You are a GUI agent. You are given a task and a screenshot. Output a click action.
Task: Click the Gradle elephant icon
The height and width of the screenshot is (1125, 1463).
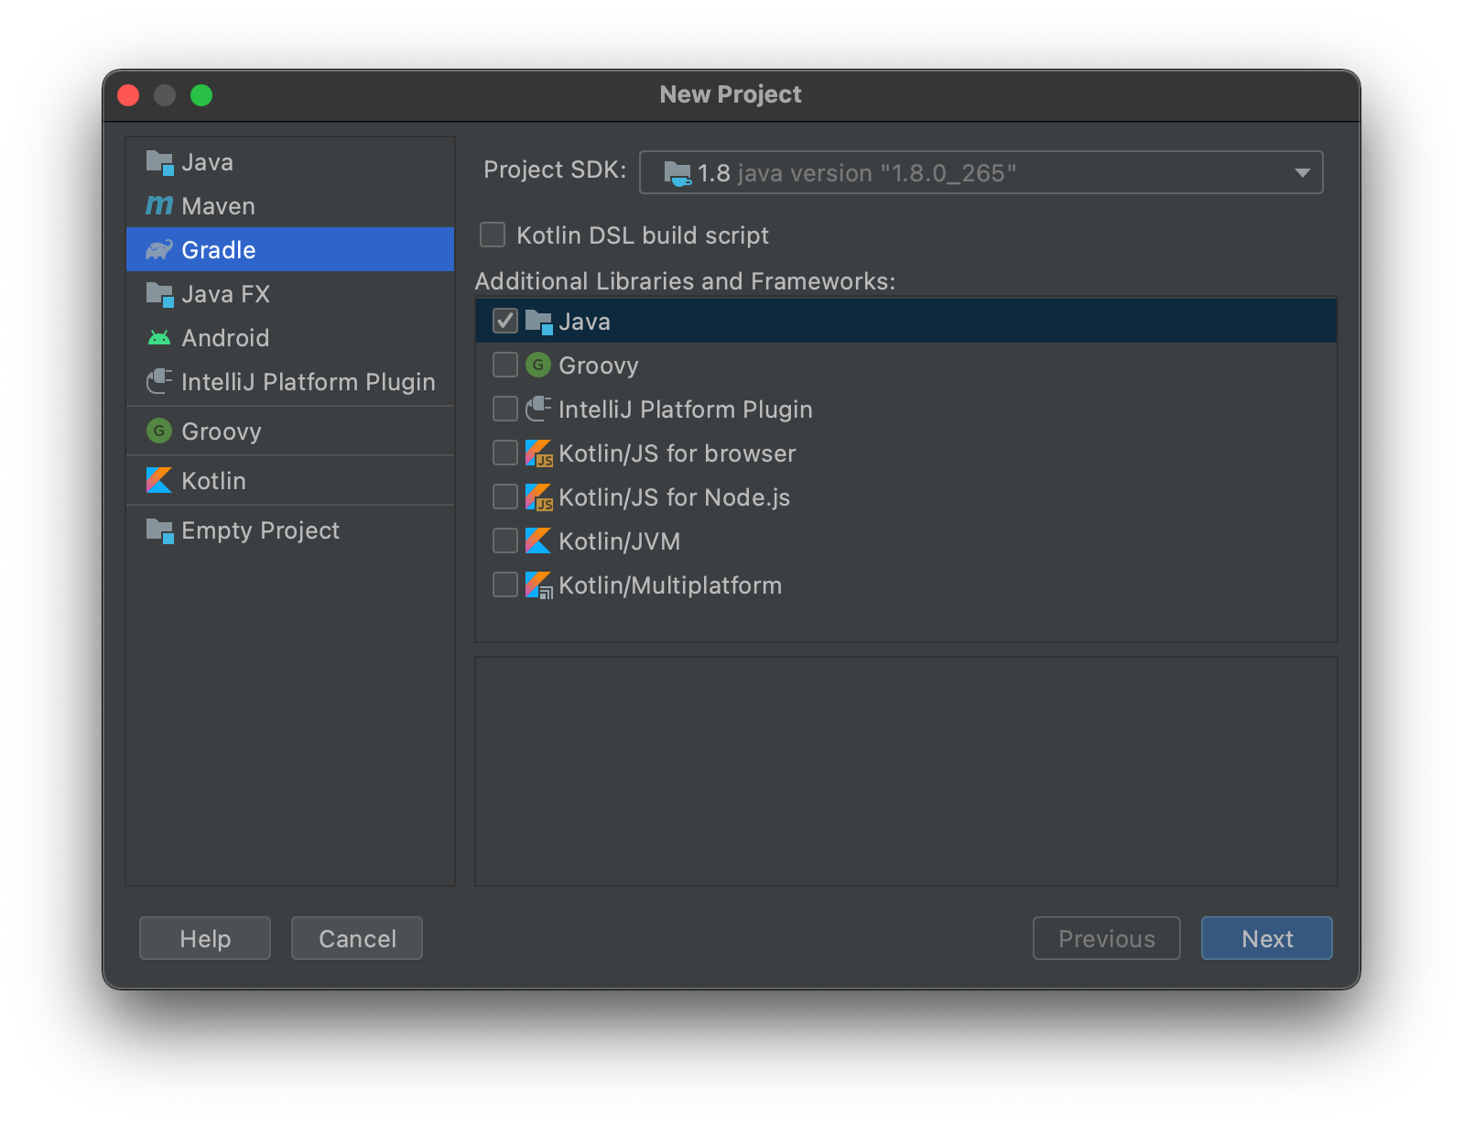pos(159,250)
